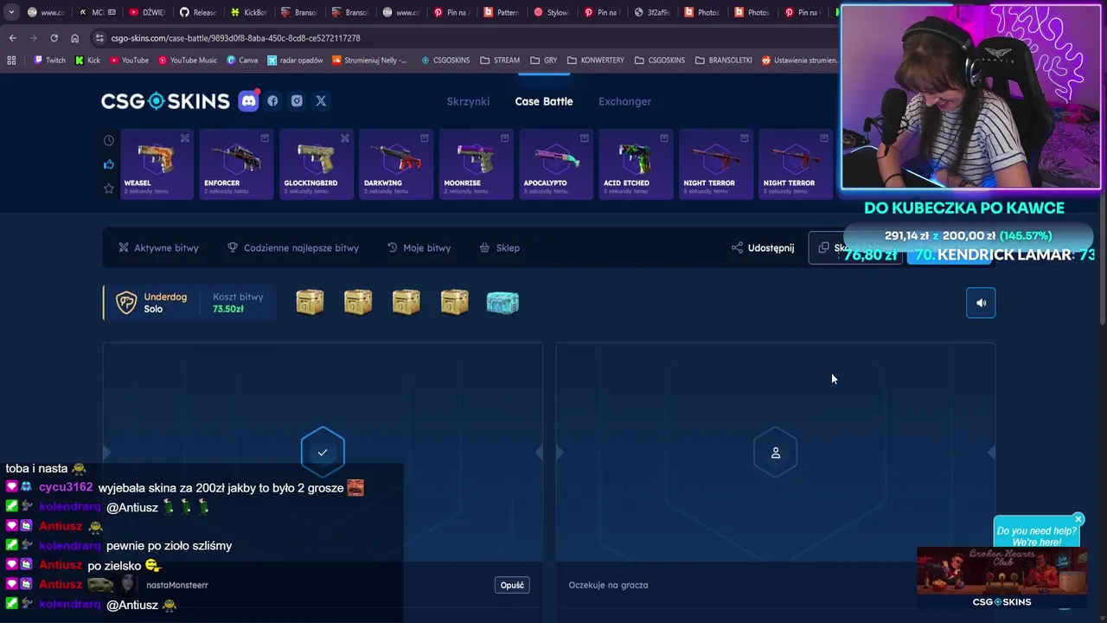
Task: Click the fourth gold case icon
Action: pyautogui.click(x=454, y=302)
